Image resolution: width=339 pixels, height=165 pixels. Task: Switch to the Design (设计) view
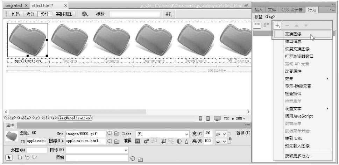(44, 14)
